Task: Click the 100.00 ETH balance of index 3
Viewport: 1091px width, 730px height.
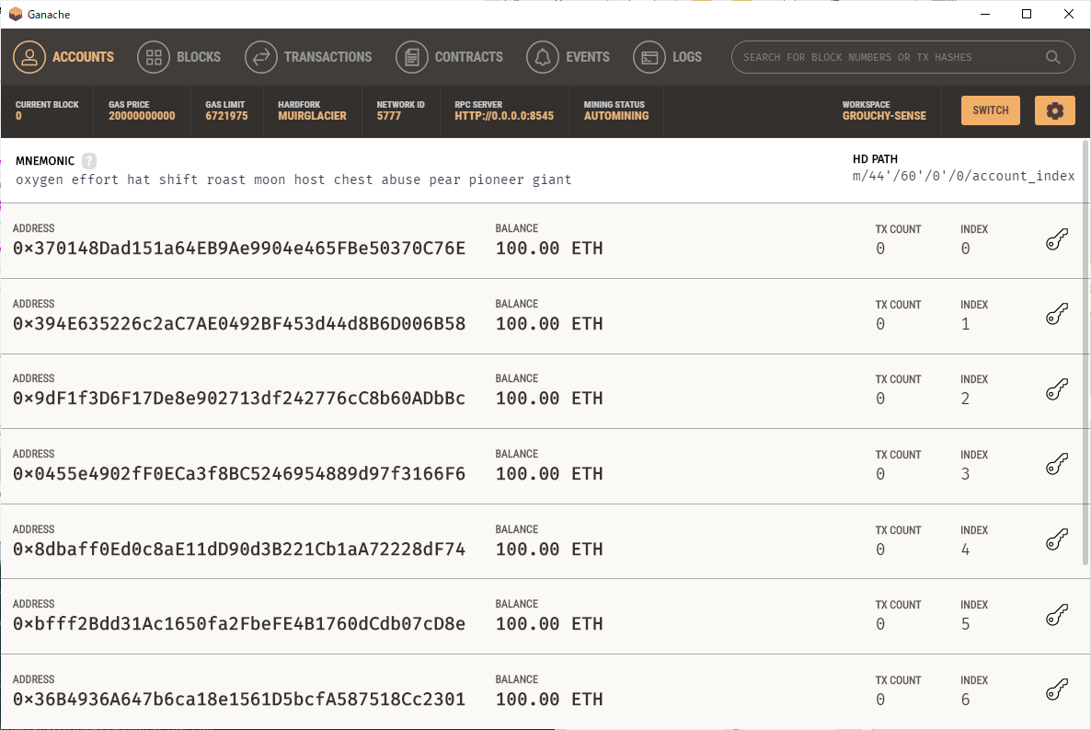Action: pos(549,474)
